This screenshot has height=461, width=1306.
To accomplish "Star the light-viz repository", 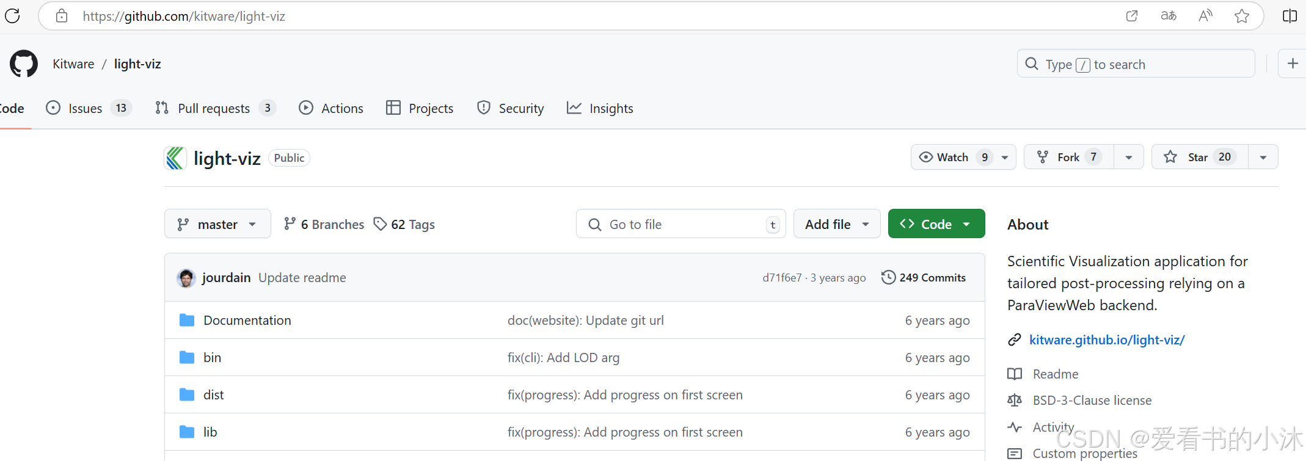I will [1200, 157].
